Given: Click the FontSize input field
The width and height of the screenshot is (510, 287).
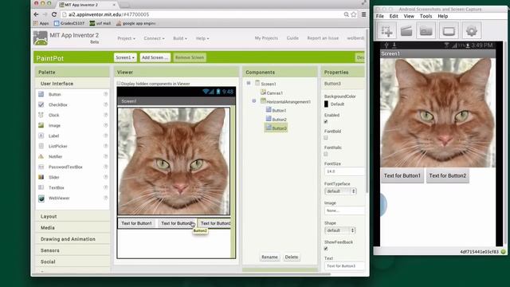Looking at the screenshot, I should point(344,171).
